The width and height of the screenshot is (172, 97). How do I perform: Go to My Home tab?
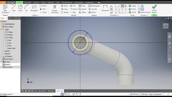[x=42, y=91]
